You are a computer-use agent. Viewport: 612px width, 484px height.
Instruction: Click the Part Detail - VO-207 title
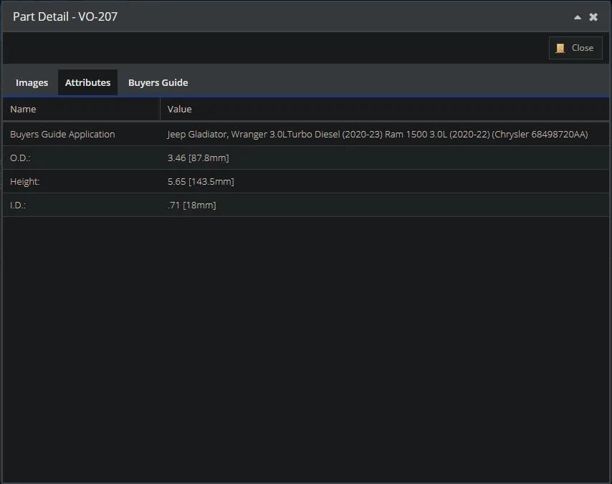coord(65,16)
